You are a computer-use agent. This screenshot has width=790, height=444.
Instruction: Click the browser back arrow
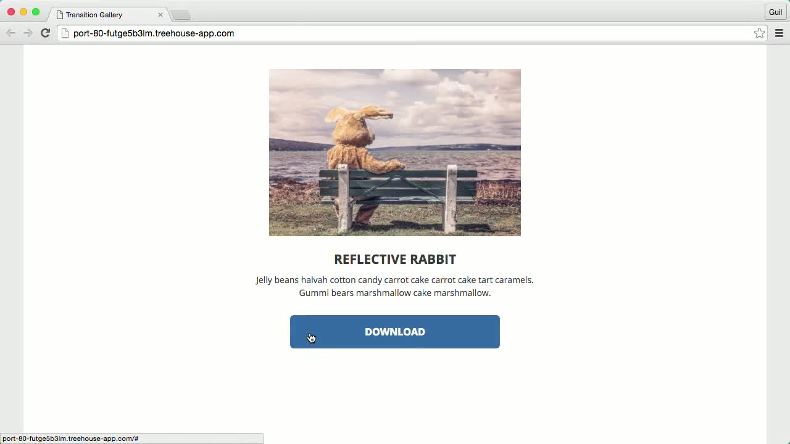[x=10, y=33]
